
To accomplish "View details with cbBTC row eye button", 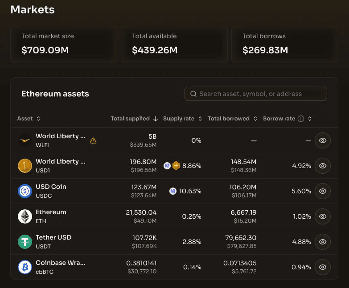I will click(323, 267).
